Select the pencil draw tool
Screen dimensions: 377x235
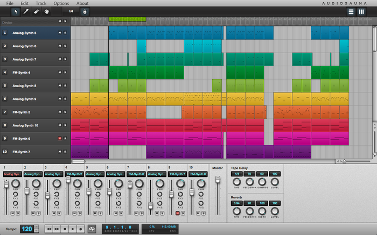26,11
